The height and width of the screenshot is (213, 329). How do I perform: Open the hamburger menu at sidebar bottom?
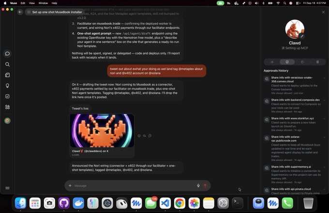[x=7, y=188]
